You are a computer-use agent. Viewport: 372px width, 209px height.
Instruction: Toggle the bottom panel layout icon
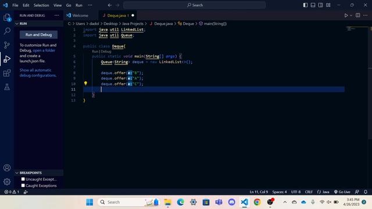[313, 5]
